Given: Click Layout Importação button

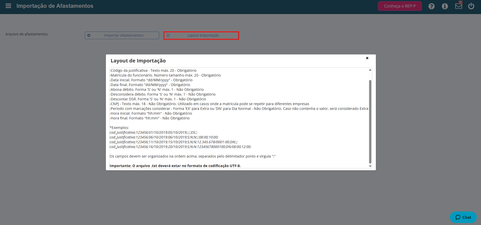Looking at the screenshot, I should pos(201,35).
